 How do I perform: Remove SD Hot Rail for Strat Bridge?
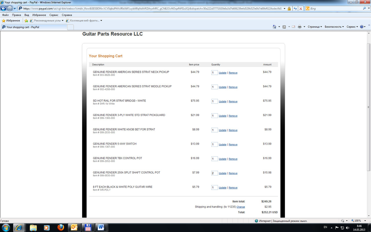[x=233, y=101]
